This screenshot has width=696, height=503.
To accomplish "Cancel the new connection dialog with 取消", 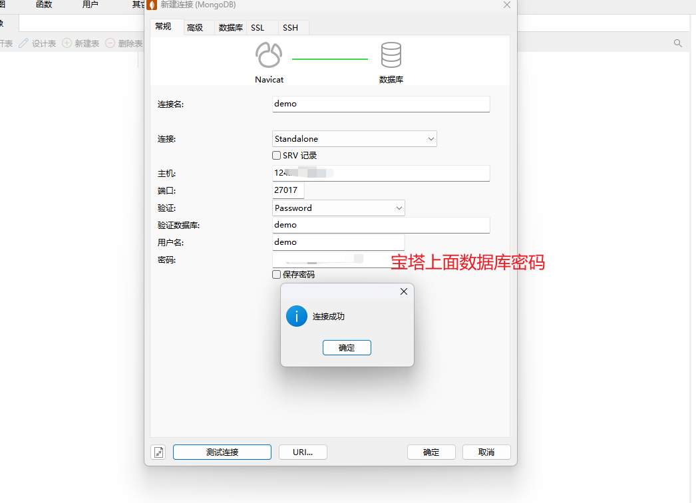I will (486, 452).
